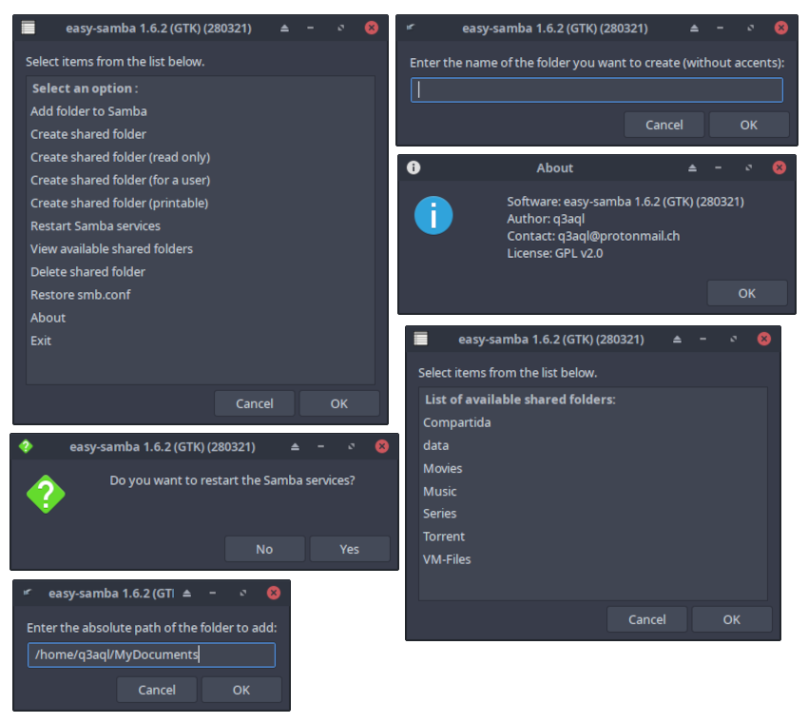Click OK in the shared folders list window

point(731,619)
